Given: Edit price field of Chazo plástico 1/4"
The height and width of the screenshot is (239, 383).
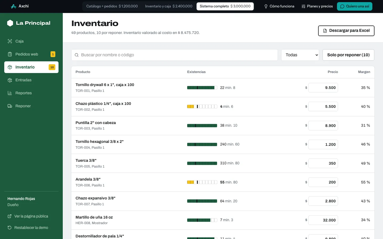Looking at the screenshot, I should click(323, 106).
